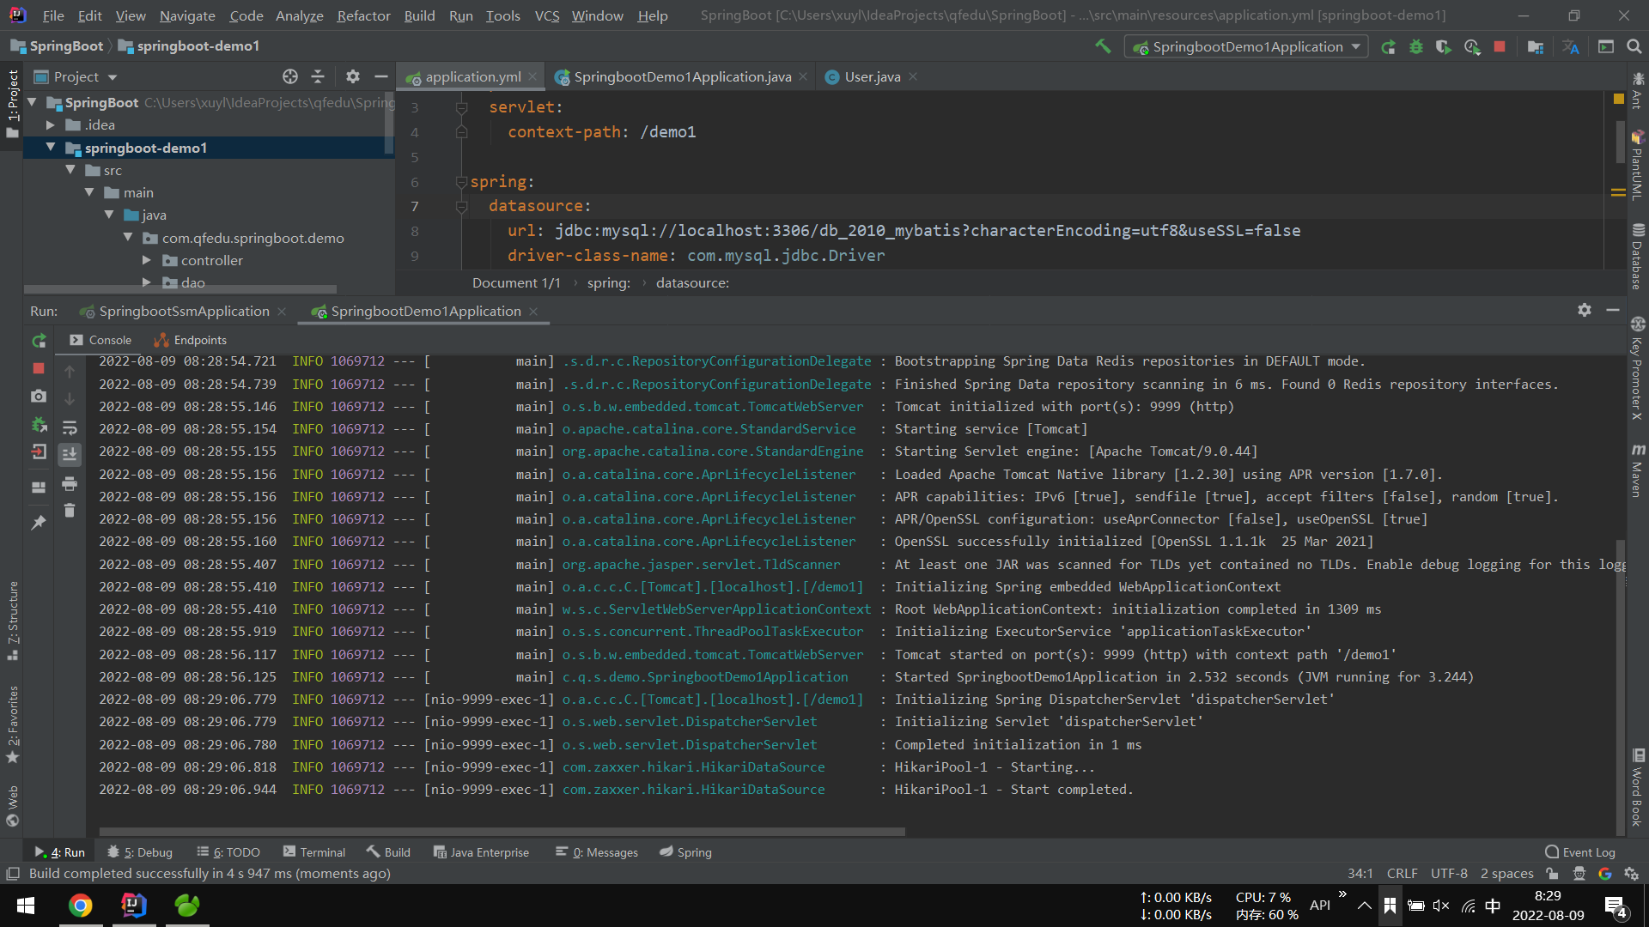Image resolution: width=1649 pixels, height=927 pixels.
Task: Print the console output
Action: [70, 483]
